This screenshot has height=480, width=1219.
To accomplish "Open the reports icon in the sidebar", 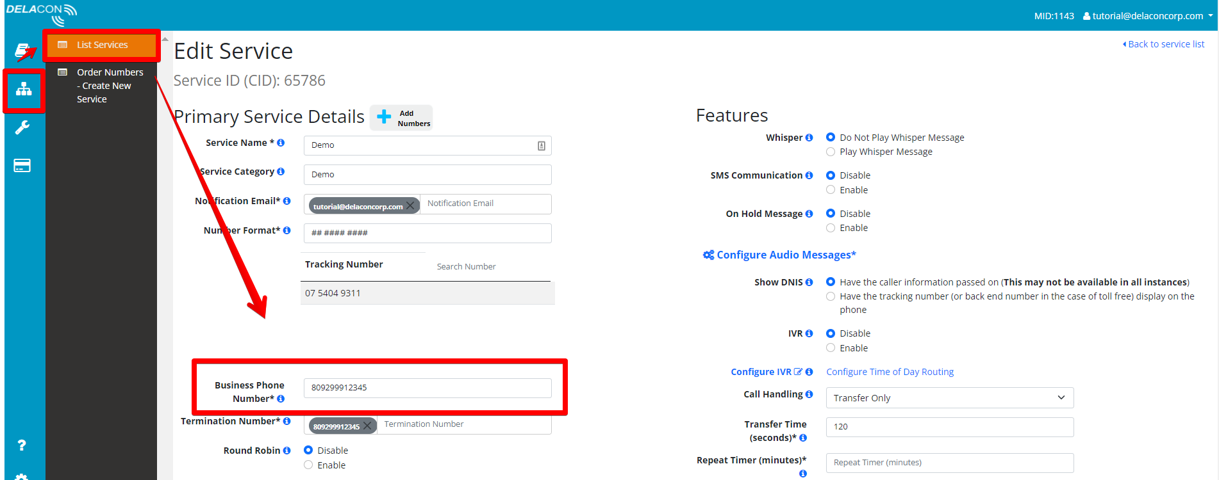I will coord(22,50).
